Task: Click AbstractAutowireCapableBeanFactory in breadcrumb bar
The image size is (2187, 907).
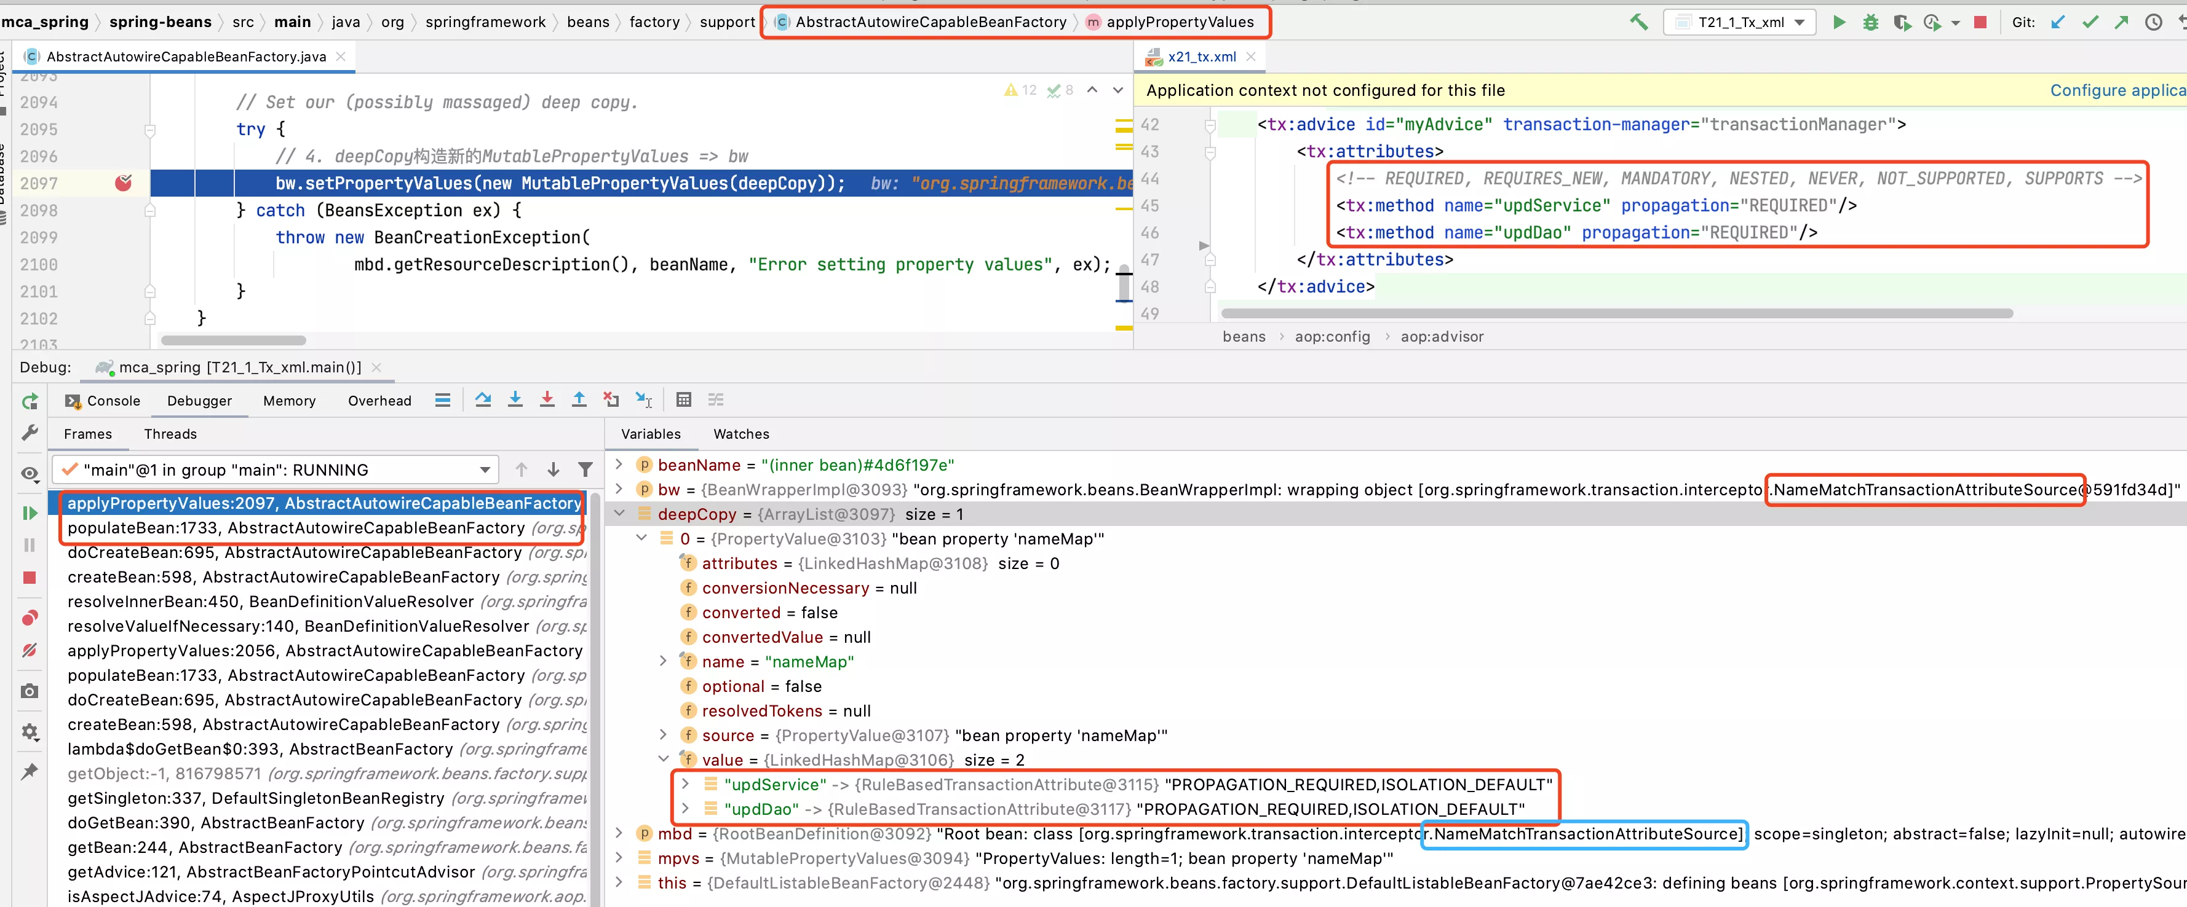Action: click(930, 22)
